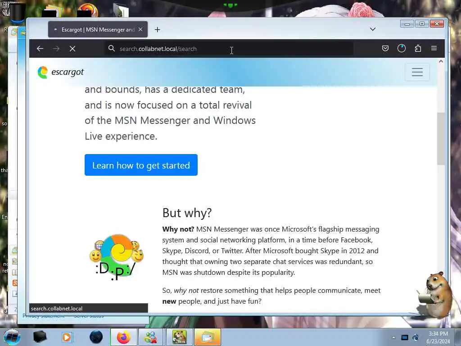
Task: Click the page vertical scrollbar thumb
Action: [x=440, y=138]
